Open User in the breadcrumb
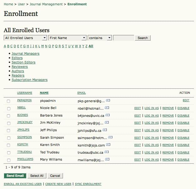Screen dimensions: 196x189 click(x=21, y=4)
